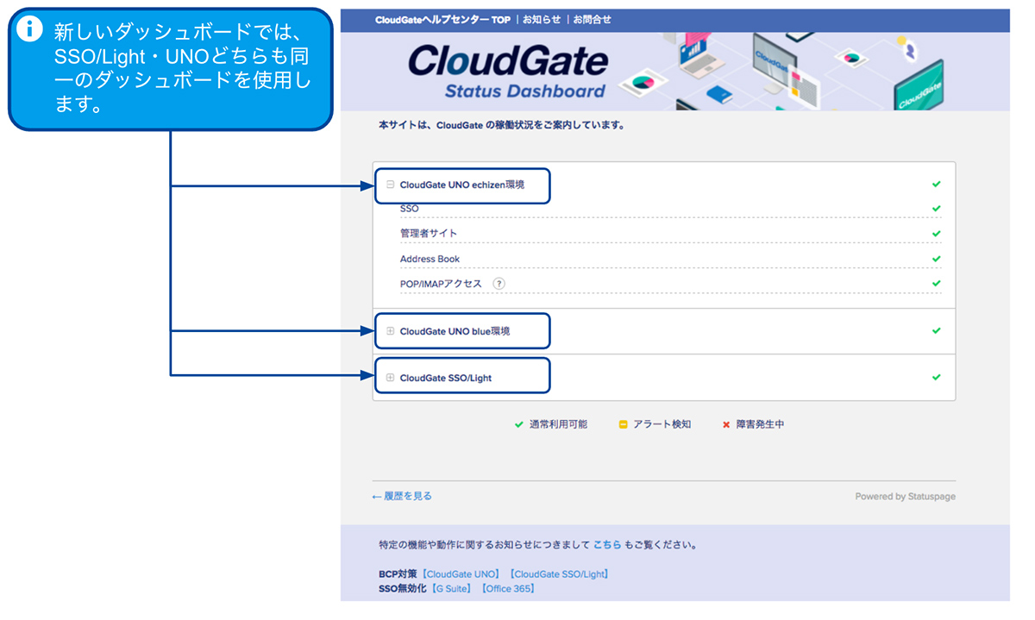Open the お問合せ header link
This screenshot has height=620, width=1035.
[592, 19]
